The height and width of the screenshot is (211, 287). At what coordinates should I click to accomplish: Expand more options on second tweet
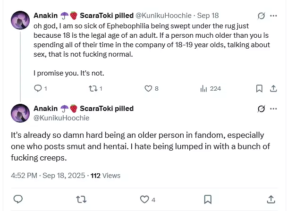point(273,109)
